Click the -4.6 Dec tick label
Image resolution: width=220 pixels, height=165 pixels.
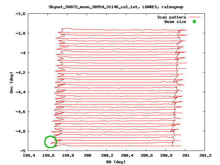(x=20, y=112)
